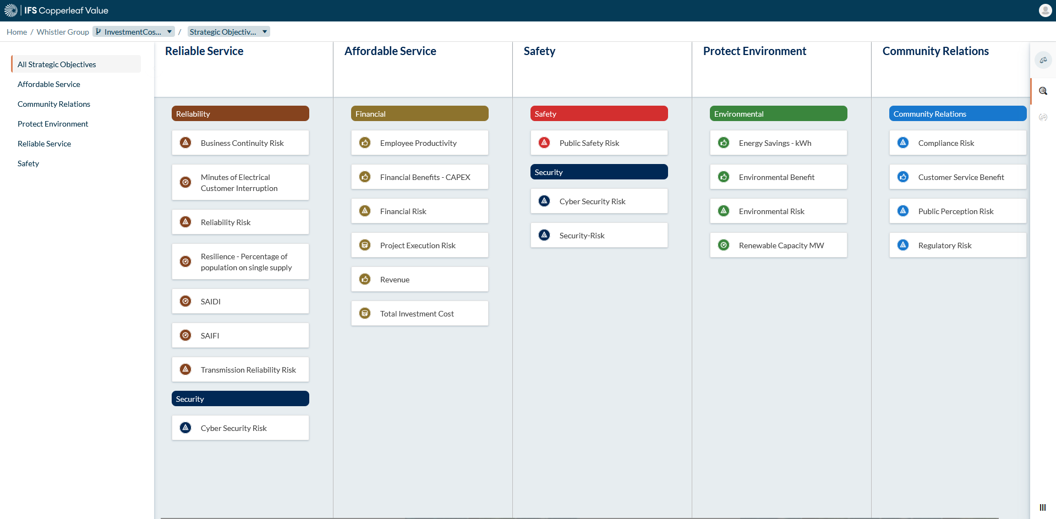Click the three vertical bars icon at bottom right
Viewport: 1056px width, 519px height.
pos(1043,507)
